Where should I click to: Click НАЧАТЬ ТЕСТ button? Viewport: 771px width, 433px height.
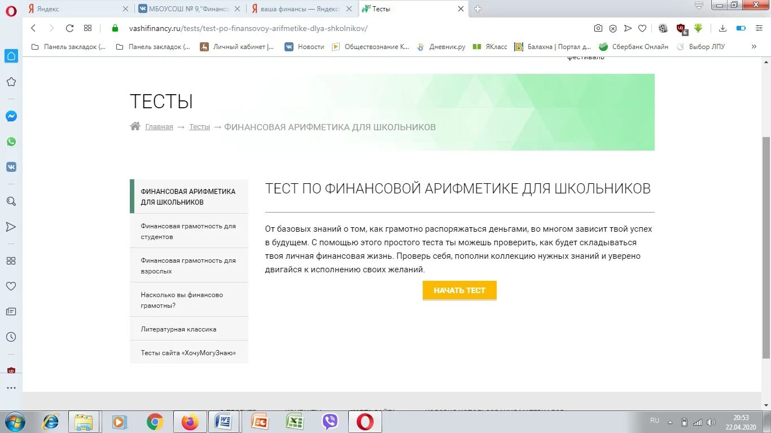tap(459, 290)
